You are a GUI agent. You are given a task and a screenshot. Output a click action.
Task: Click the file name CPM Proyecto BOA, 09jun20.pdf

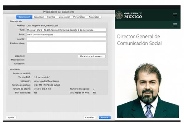click(42, 26)
